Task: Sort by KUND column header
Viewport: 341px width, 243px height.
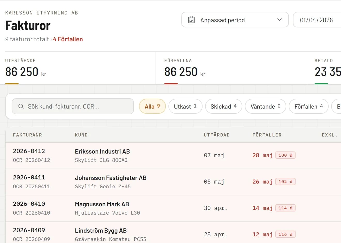Action: tap(81, 135)
